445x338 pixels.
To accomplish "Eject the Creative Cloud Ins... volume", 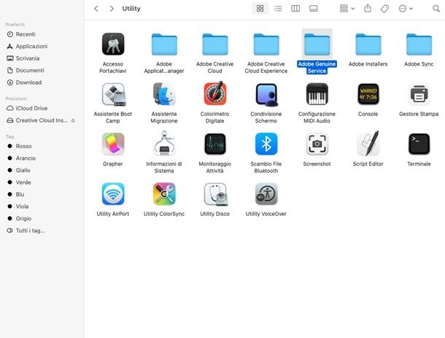I will (x=73, y=120).
